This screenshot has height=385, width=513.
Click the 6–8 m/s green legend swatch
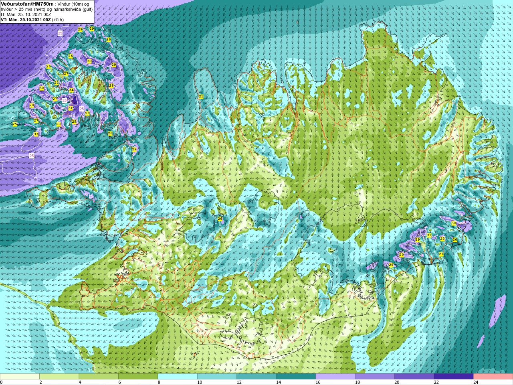138,377
